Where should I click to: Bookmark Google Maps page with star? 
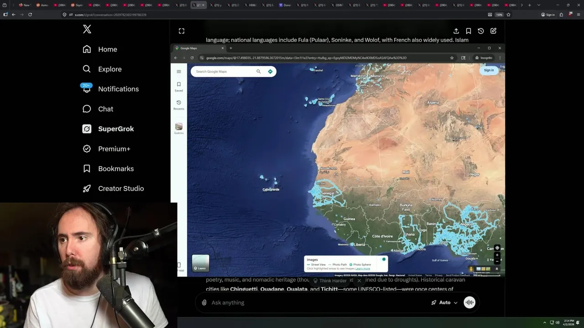coord(452,58)
